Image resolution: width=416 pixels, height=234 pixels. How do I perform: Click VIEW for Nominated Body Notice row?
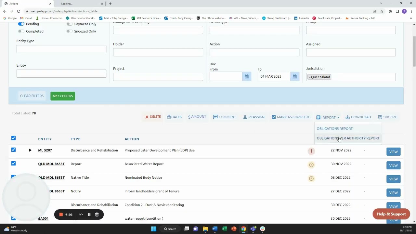click(x=393, y=179)
